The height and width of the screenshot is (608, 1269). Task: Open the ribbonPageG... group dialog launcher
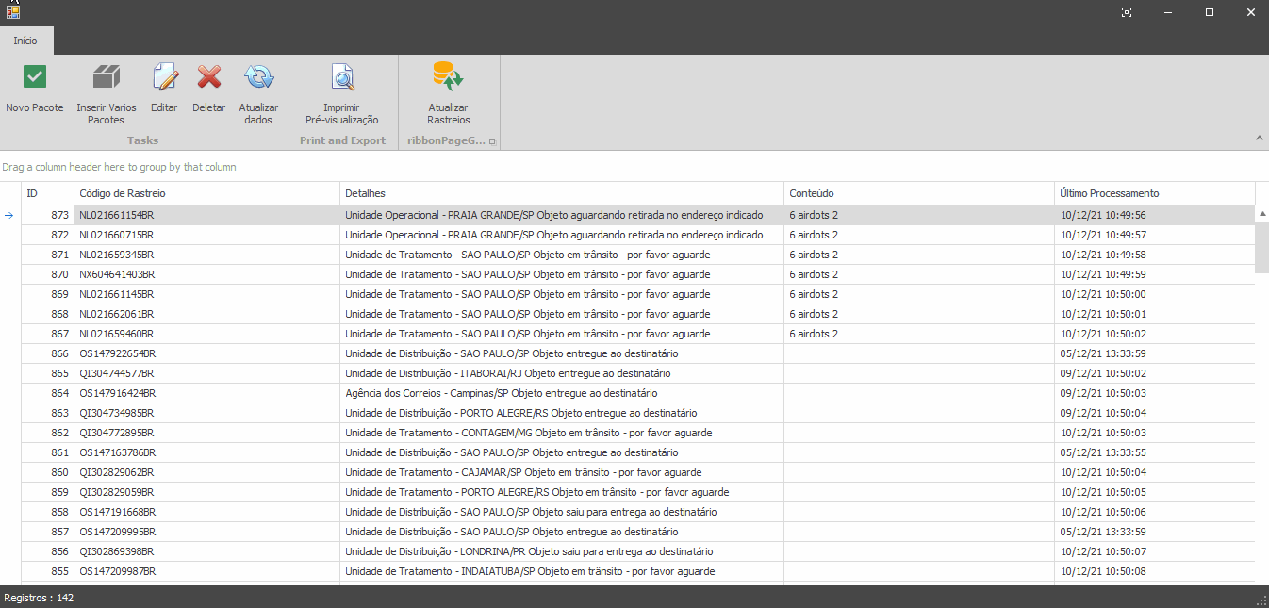491,141
